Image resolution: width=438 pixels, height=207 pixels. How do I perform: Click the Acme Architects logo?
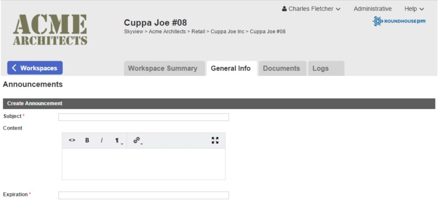coord(50,30)
